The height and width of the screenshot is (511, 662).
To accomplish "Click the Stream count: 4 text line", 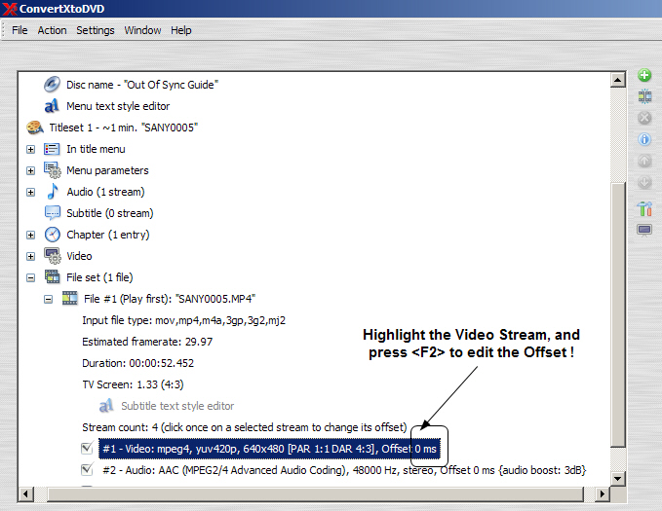I will pyautogui.click(x=245, y=427).
